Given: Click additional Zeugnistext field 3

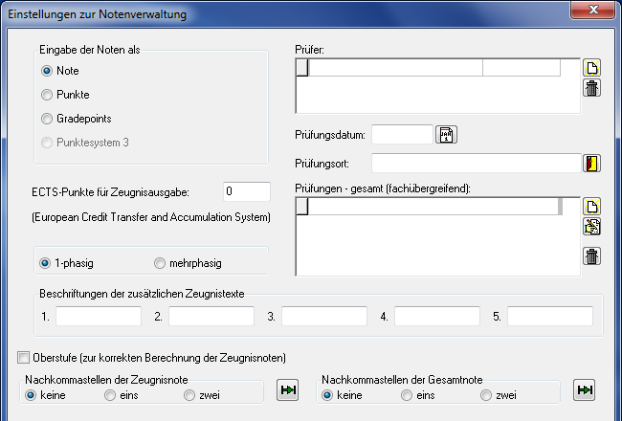Looking at the screenshot, I should coord(324,317).
